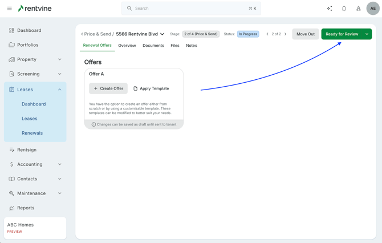Viewport: 382px width, 243px height.
Task: Switch to the Notes tab
Action: coord(191,46)
